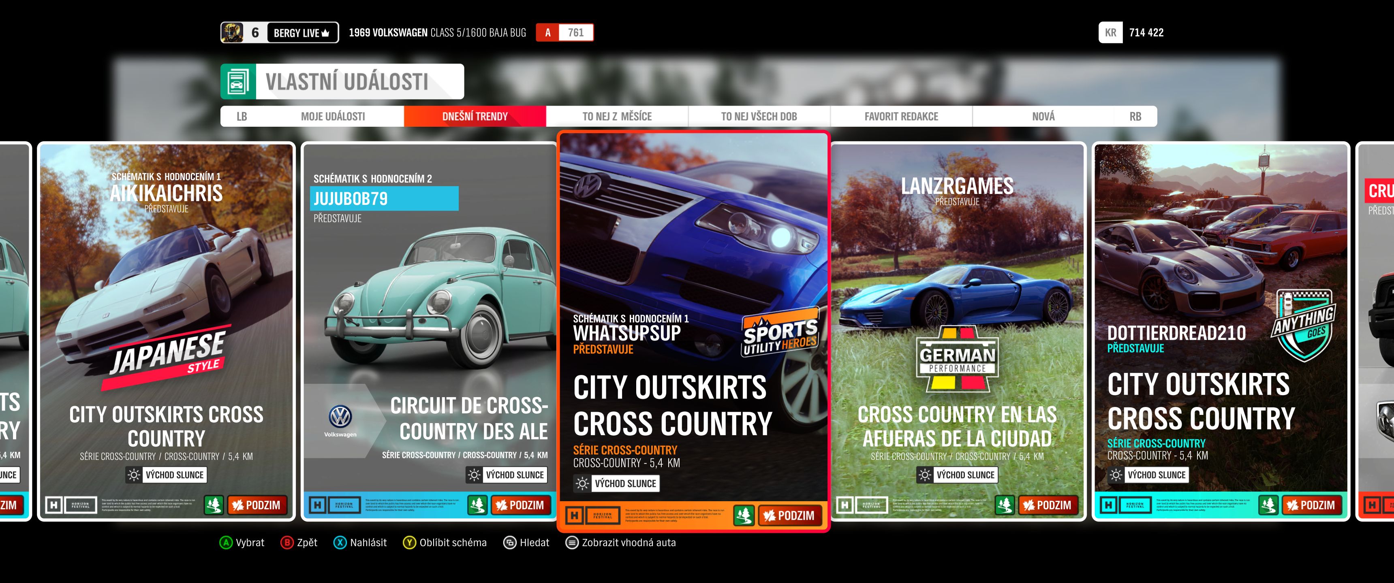
Task: Click Série Cross-Country text on Dottierdread210 card
Action: [1156, 443]
